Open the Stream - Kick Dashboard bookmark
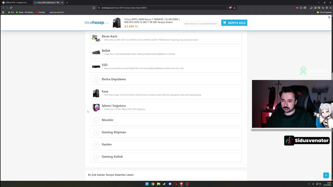Screen dimensions: 333x187 tap(25, 12)
